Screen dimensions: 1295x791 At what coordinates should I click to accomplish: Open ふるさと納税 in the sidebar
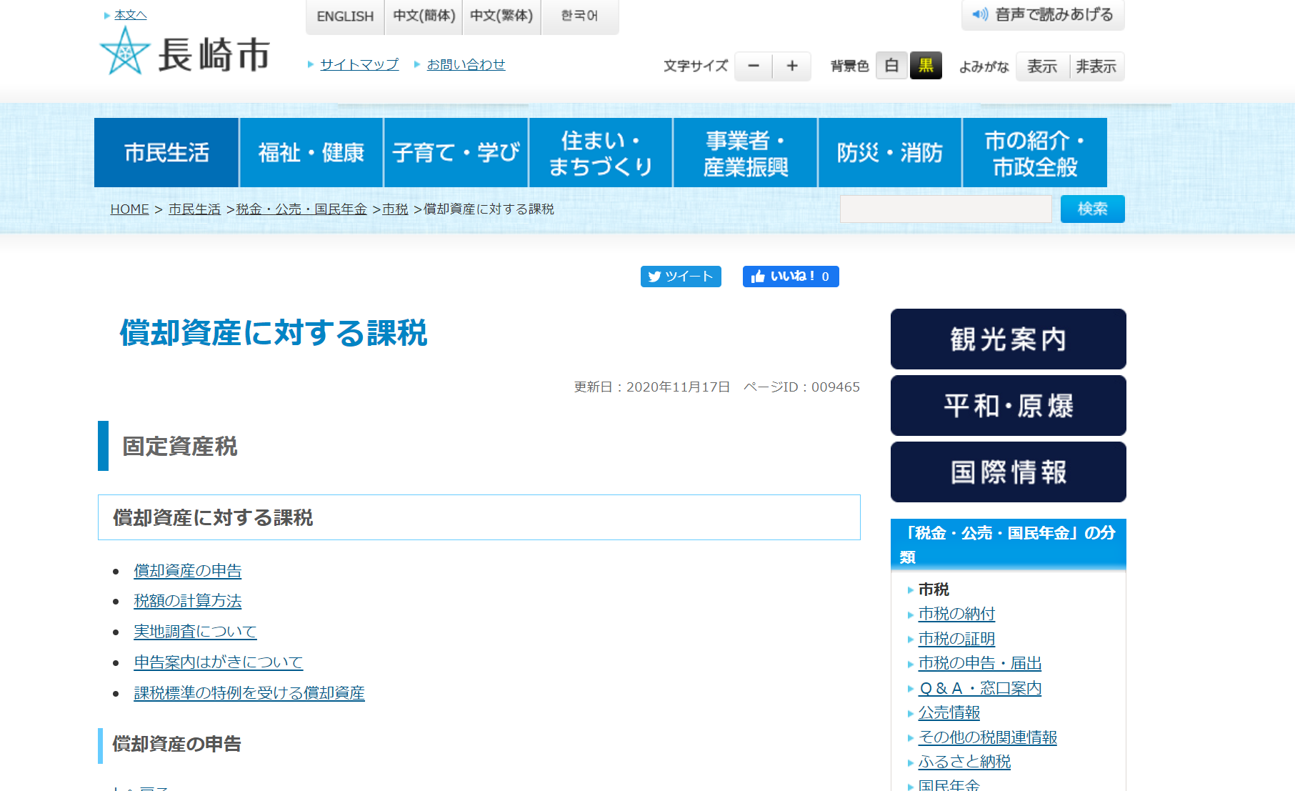964,762
